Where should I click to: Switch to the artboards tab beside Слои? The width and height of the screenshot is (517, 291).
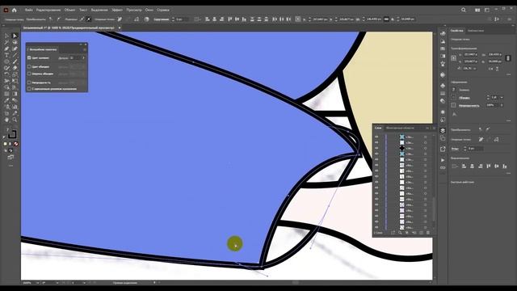click(x=400, y=128)
